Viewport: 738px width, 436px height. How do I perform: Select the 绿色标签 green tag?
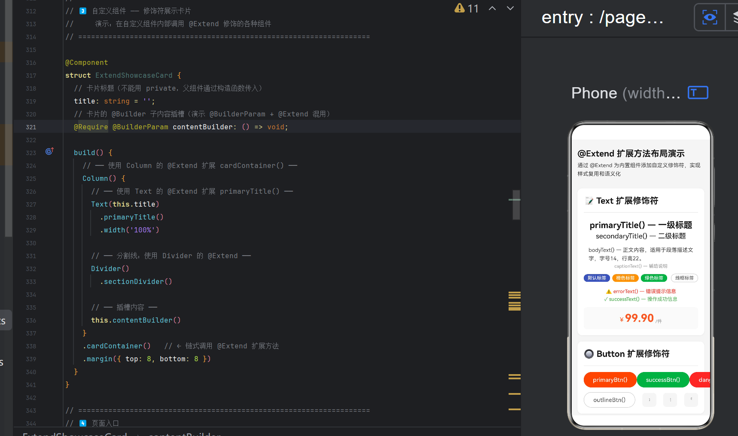point(654,278)
